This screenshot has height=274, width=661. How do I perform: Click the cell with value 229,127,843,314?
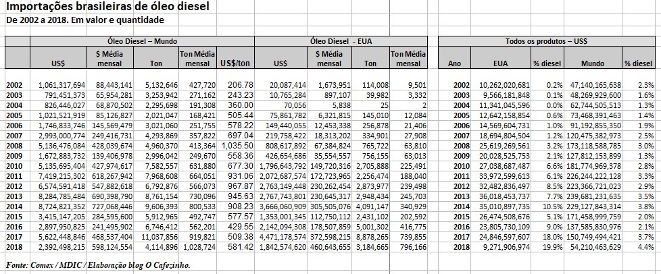pyautogui.click(x=588, y=207)
